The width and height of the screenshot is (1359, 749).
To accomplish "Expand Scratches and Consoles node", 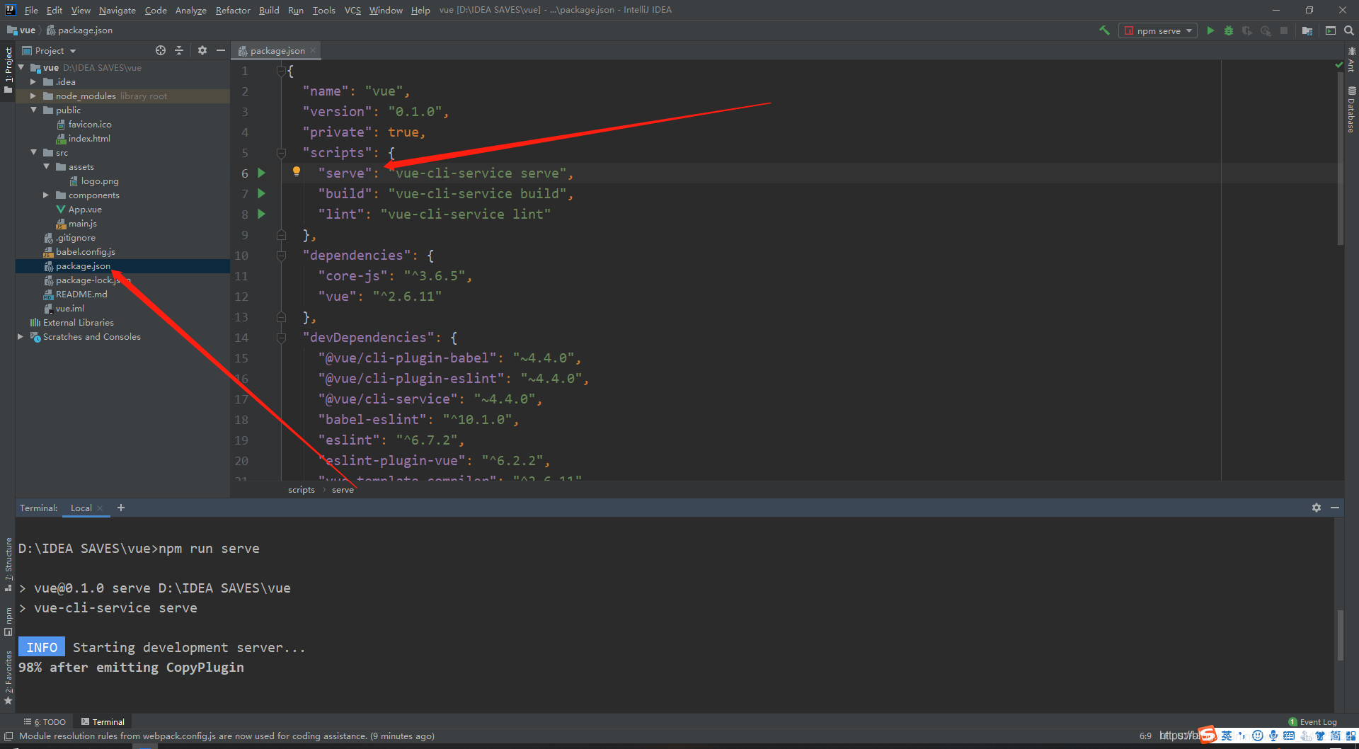I will pyautogui.click(x=21, y=336).
